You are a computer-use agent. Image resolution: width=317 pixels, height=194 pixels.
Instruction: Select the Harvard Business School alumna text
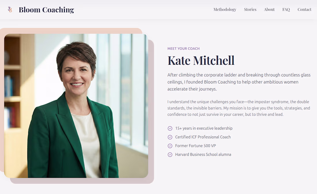tap(203, 154)
